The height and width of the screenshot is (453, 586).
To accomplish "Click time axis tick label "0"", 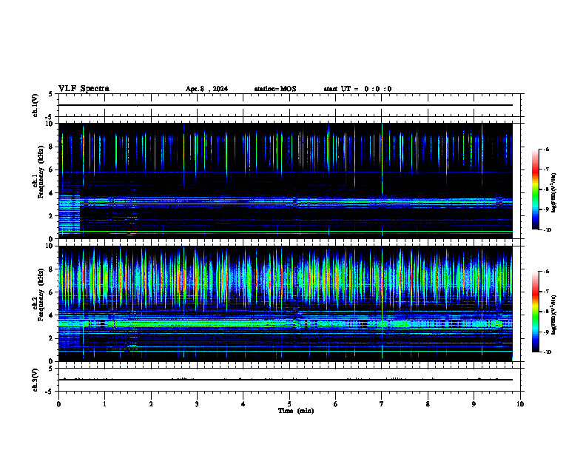I will coord(58,404).
